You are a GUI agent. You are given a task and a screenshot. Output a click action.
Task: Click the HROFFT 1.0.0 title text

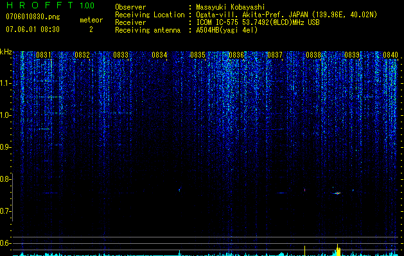[51, 5]
